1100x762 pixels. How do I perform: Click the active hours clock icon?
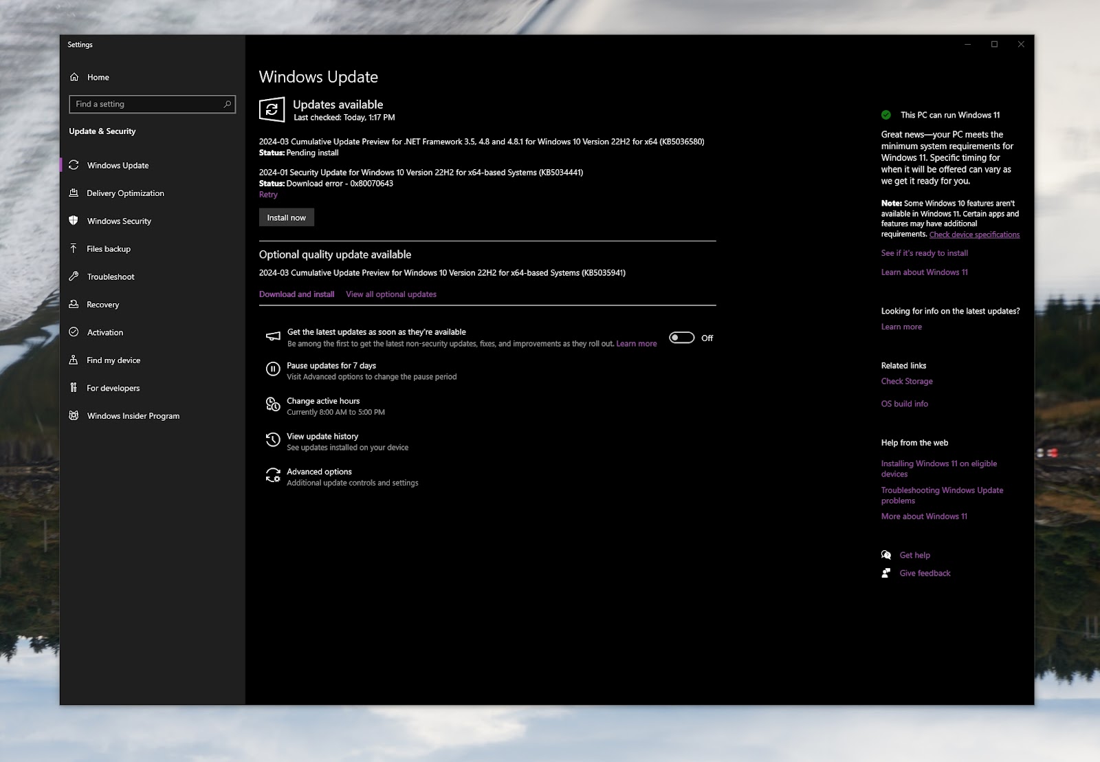click(273, 404)
